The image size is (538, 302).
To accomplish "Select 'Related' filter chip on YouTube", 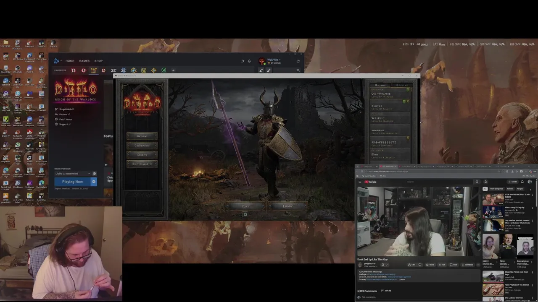I will coord(510,189).
